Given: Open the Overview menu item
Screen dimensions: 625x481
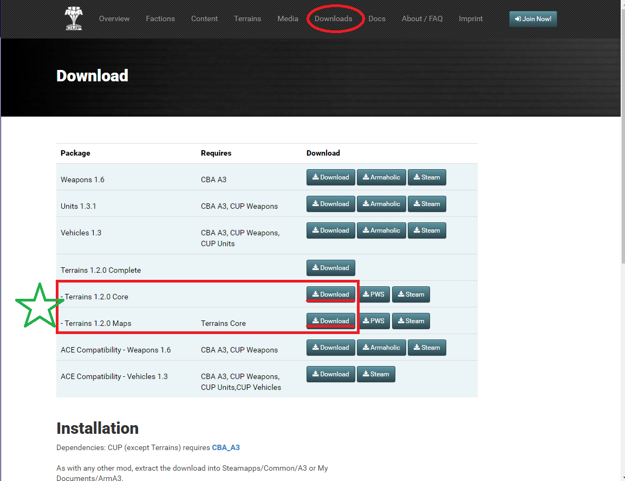Looking at the screenshot, I should point(114,19).
